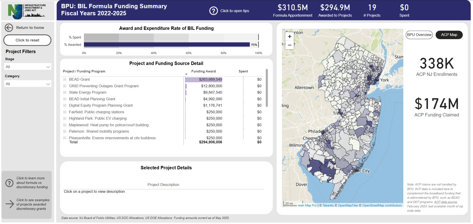Screen dimensions: 473x224
Task: Click the arrow icon for discretionary grant examples
Action: point(10,204)
